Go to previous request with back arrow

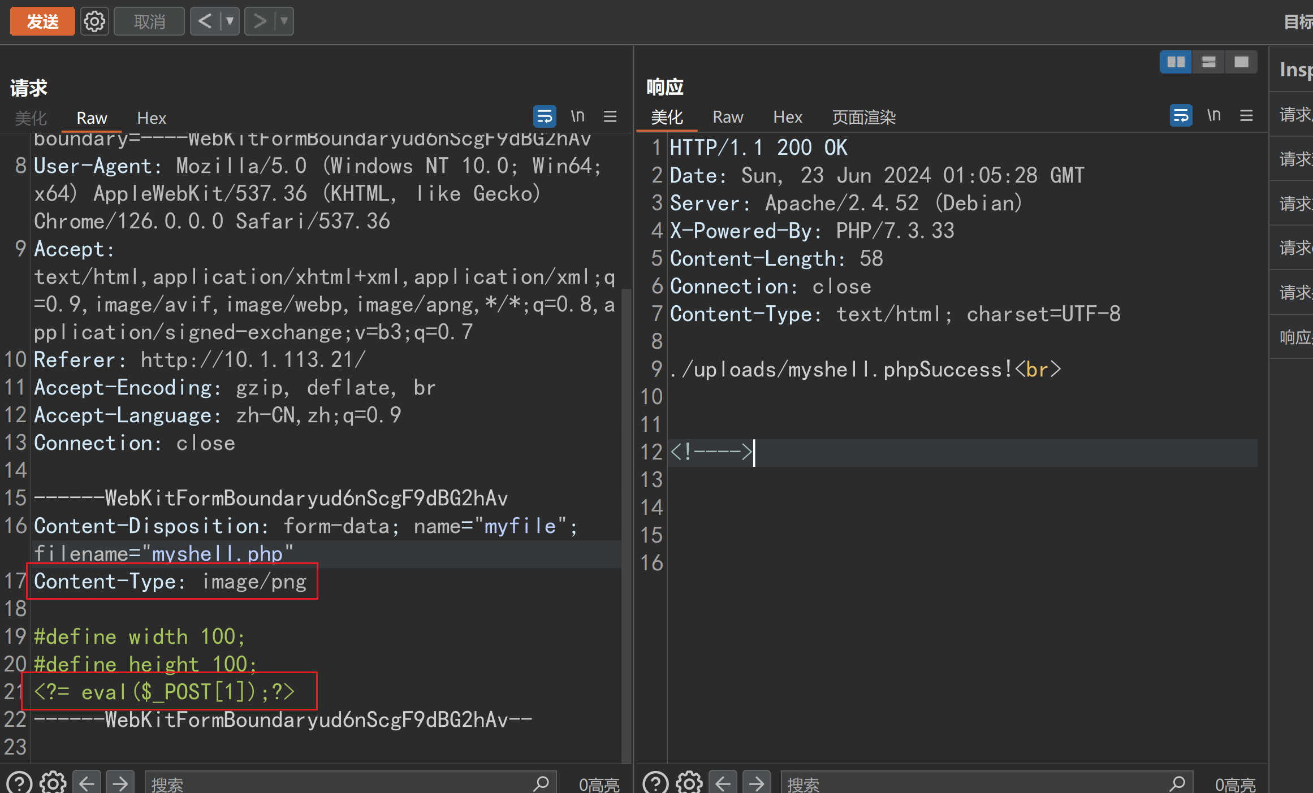coord(205,21)
